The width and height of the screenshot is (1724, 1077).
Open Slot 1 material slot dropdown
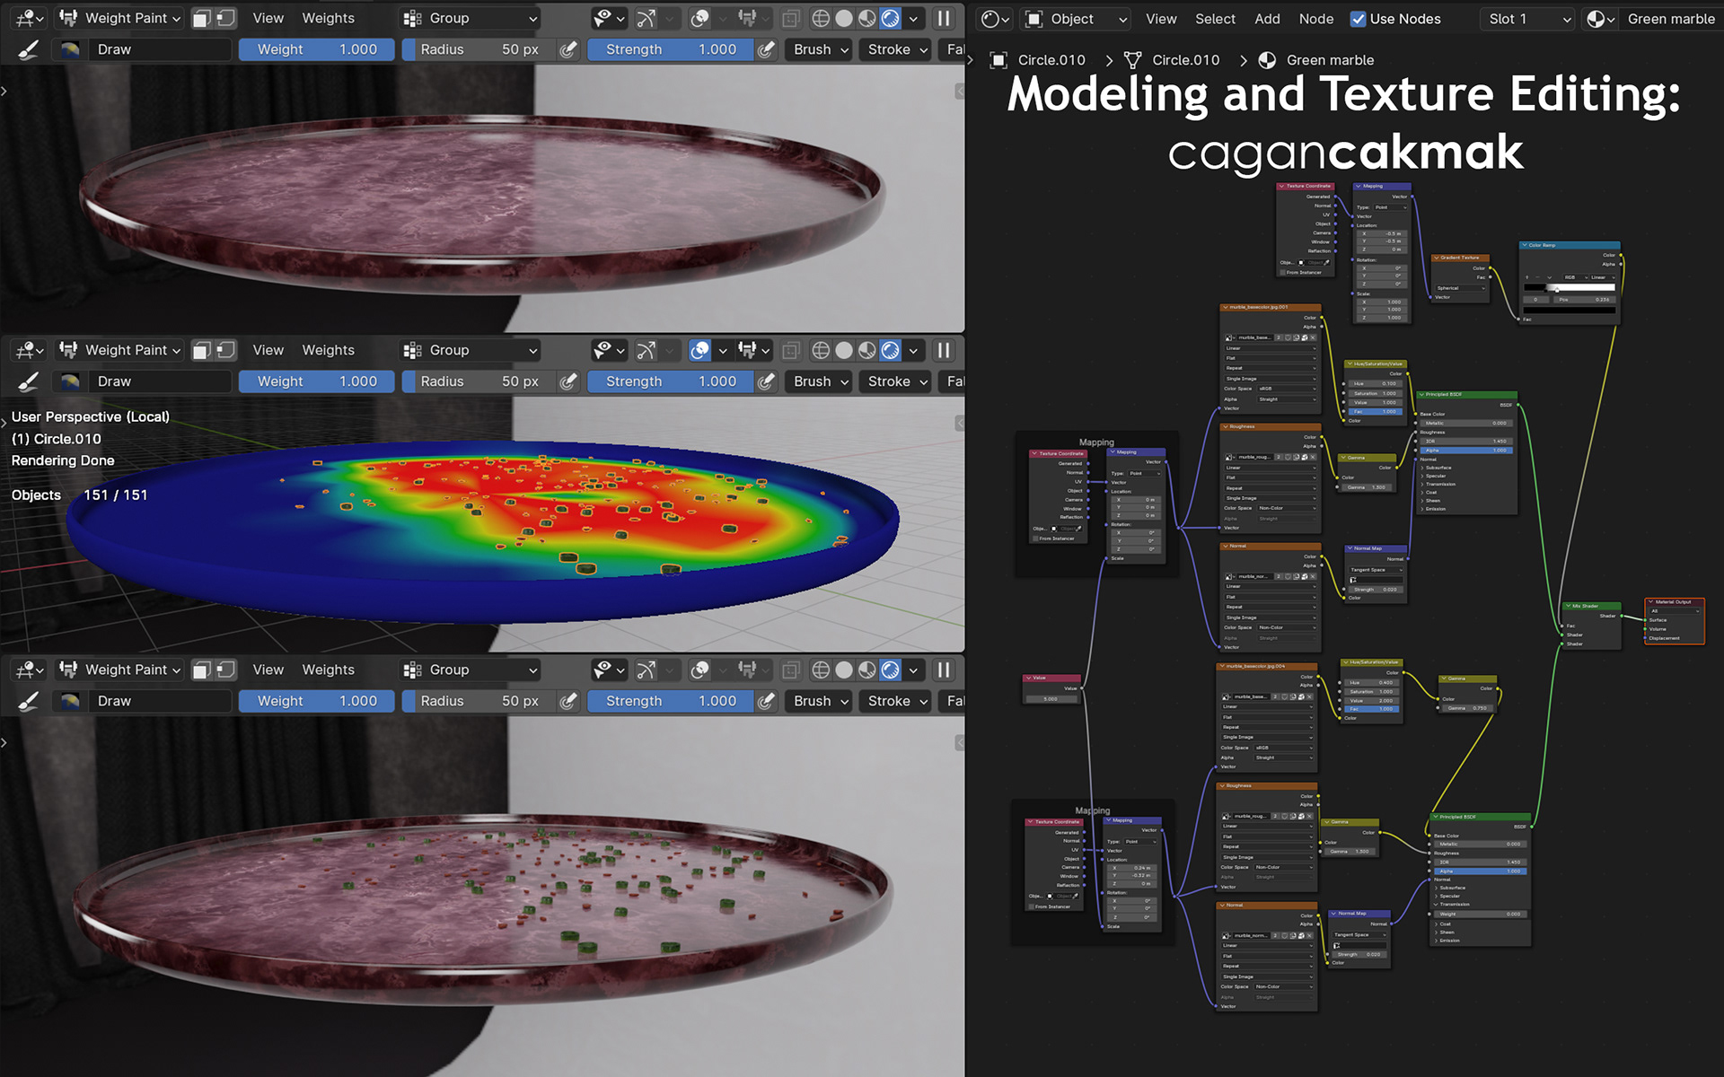pos(1526,19)
